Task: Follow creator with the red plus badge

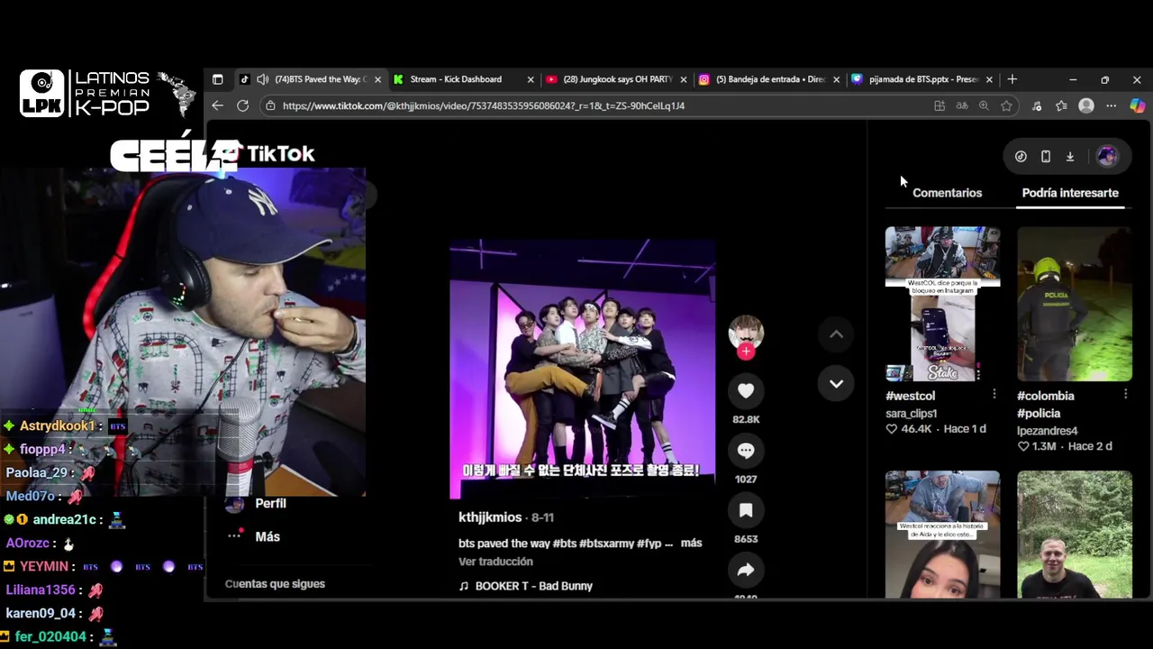Action: [746, 352]
